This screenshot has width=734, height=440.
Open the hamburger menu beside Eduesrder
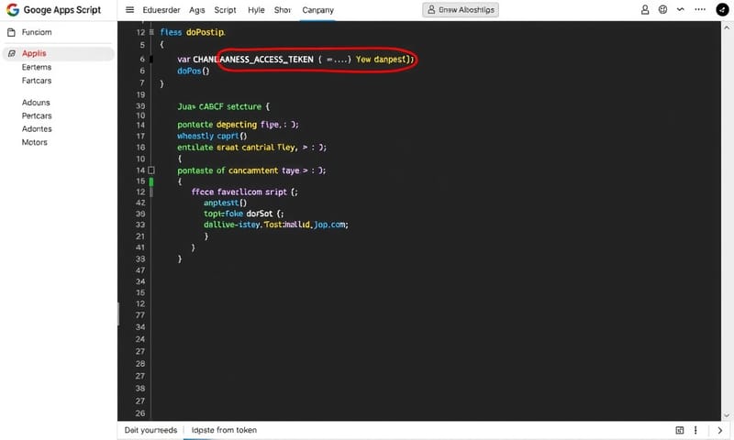(x=129, y=10)
